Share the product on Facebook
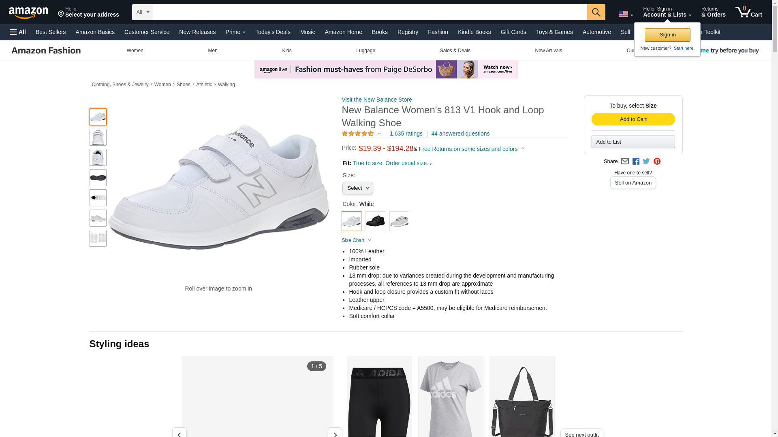Image resolution: width=778 pixels, height=437 pixels. (x=636, y=161)
